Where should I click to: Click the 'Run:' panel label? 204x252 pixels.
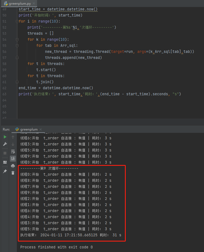[x=6, y=129]
